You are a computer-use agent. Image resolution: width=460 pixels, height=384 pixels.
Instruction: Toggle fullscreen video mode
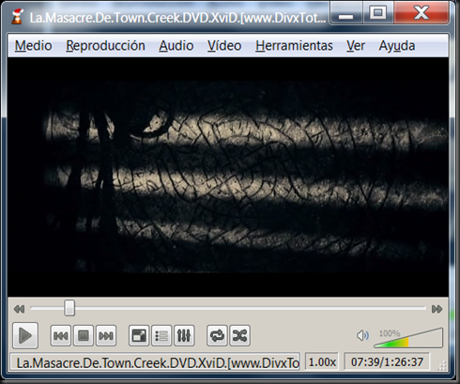(x=139, y=335)
